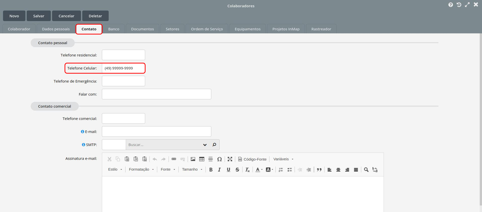Align text left
482x212 pixels.
pos(330,170)
